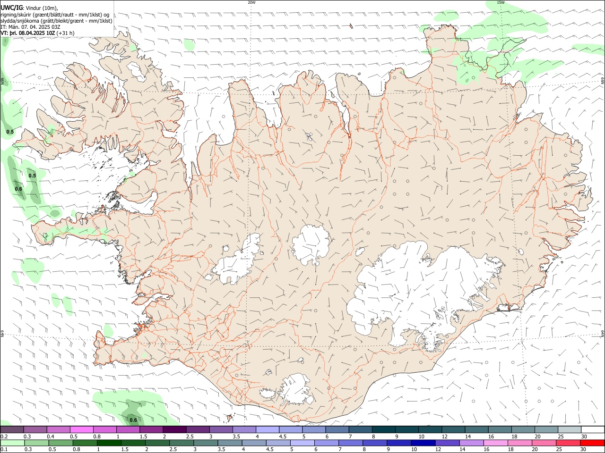The height and width of the screenshot is (453, 605).
Task: Select the bright red swatch after 30, lower legend row
Action: point(592,443)
